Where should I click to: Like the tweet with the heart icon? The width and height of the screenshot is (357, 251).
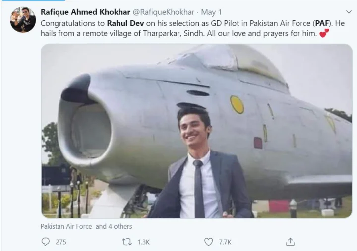[209, 242]
